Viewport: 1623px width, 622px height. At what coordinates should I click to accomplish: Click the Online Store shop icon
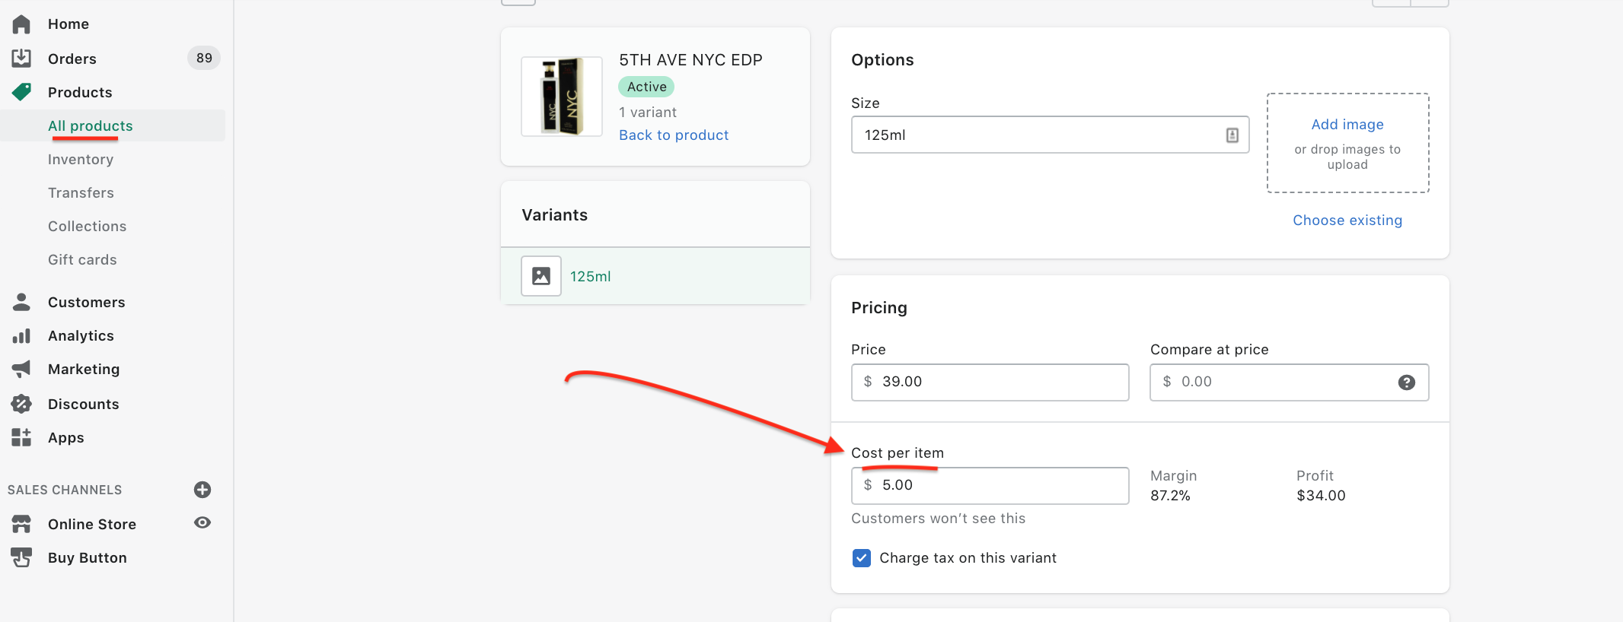pyautogui.click(x=21, y=524)
